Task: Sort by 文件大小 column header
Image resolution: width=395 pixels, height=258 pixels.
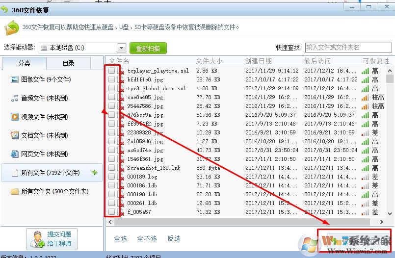Action: [209, 61]
